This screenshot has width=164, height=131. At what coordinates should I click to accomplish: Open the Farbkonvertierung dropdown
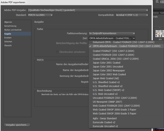(x=112, y=33)
